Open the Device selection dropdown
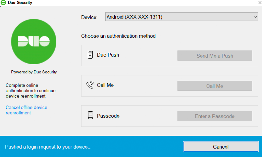This screenshot has width=262, height=157. tap(181, 17)
